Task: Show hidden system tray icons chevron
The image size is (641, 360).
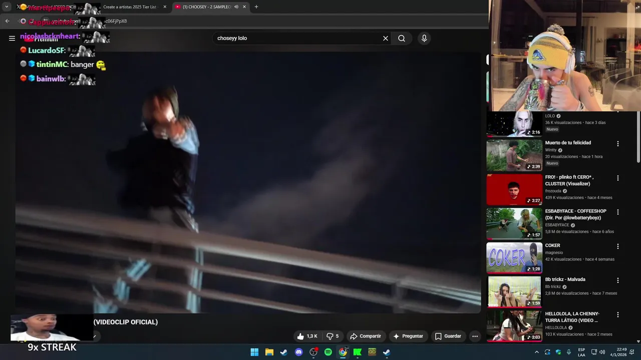Action: [537, 352]
